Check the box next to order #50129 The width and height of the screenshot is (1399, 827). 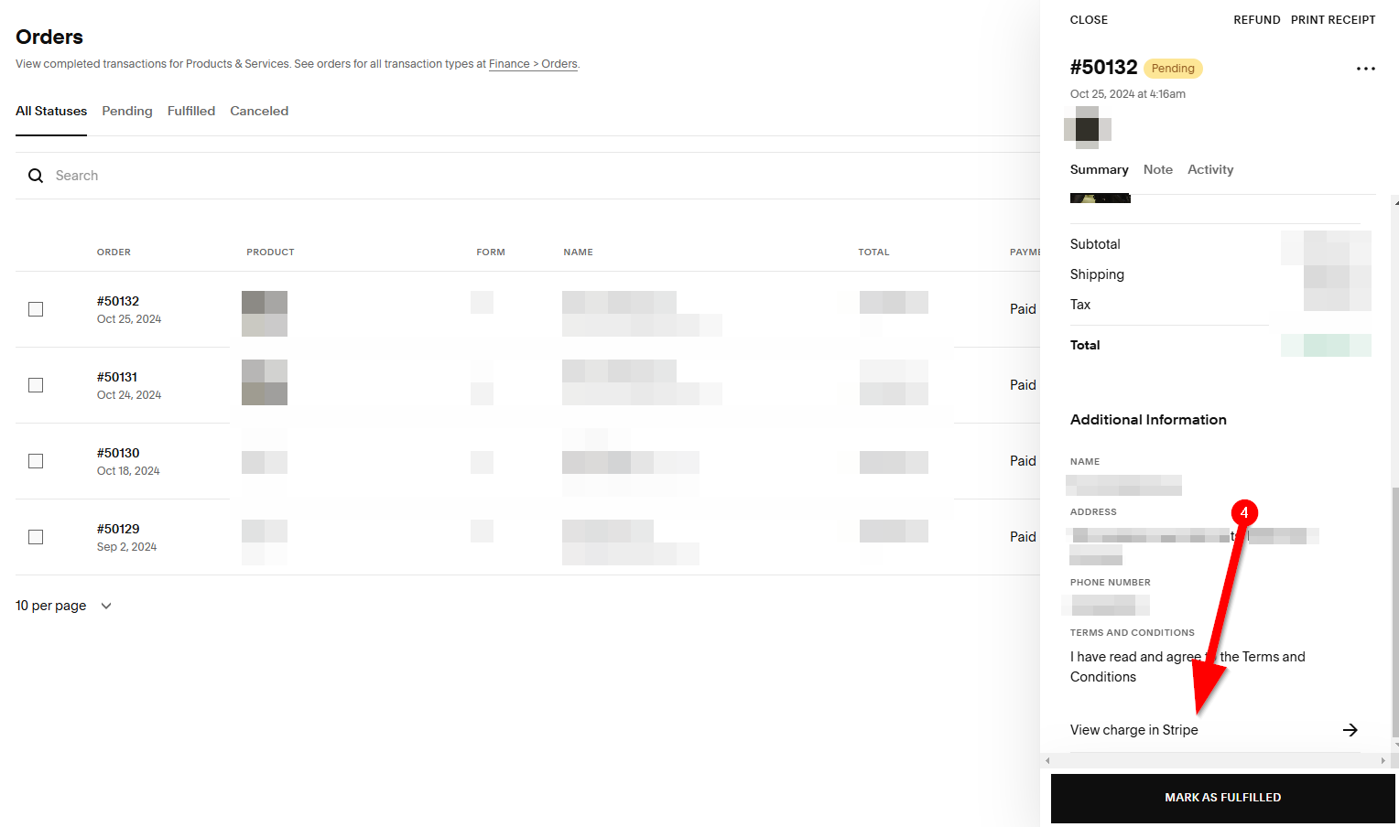36,537
